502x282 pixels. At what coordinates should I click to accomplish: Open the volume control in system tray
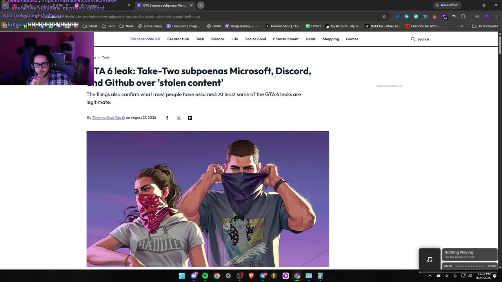[x=469, y=276]
